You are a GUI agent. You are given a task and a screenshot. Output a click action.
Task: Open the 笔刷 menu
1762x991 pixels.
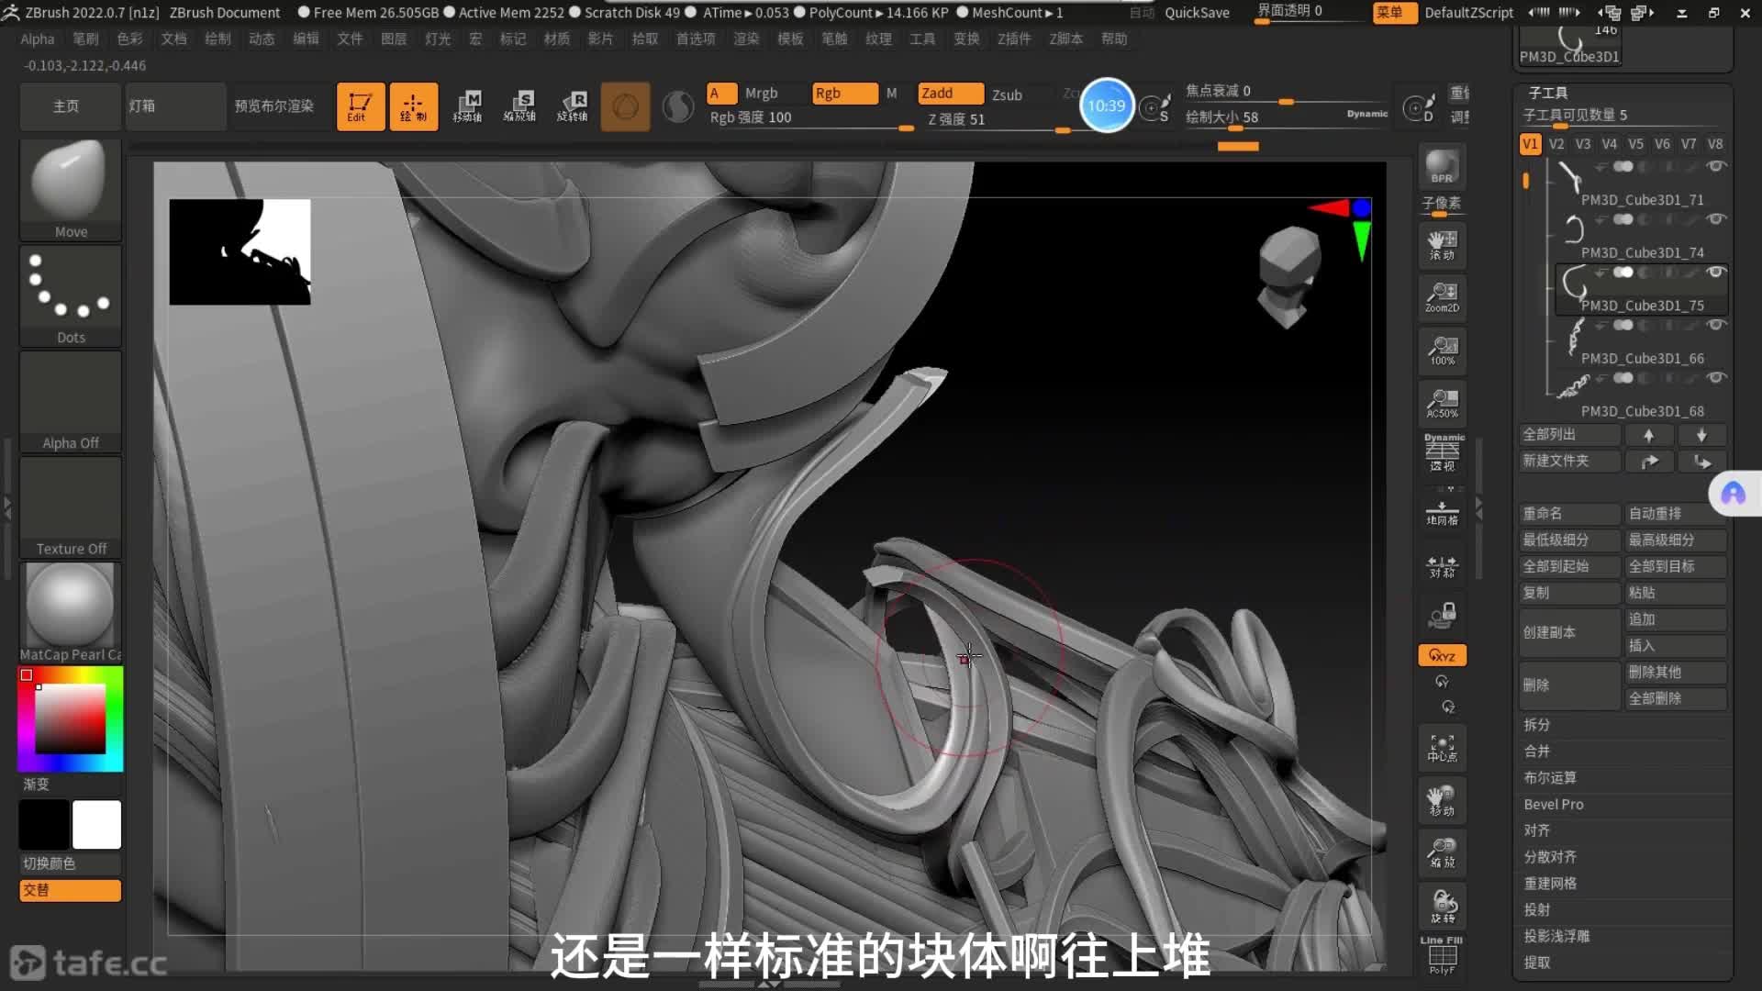[85, 39]
